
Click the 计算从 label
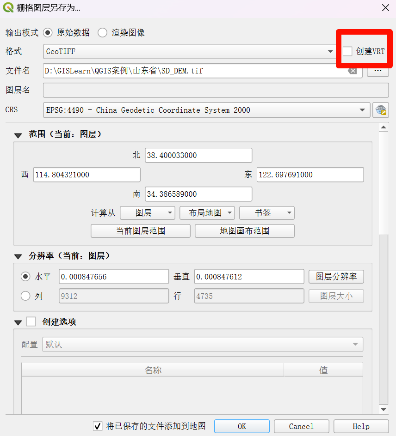[103, 213]
